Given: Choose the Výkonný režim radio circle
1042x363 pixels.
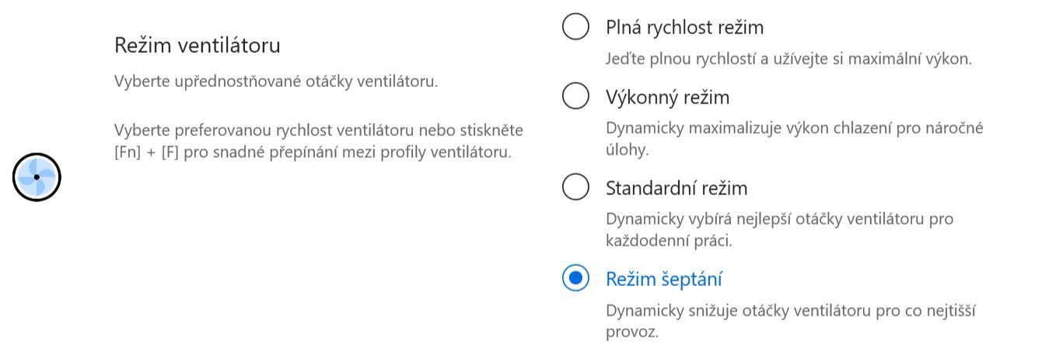Looking at the screenshot, I should [575, 97].
